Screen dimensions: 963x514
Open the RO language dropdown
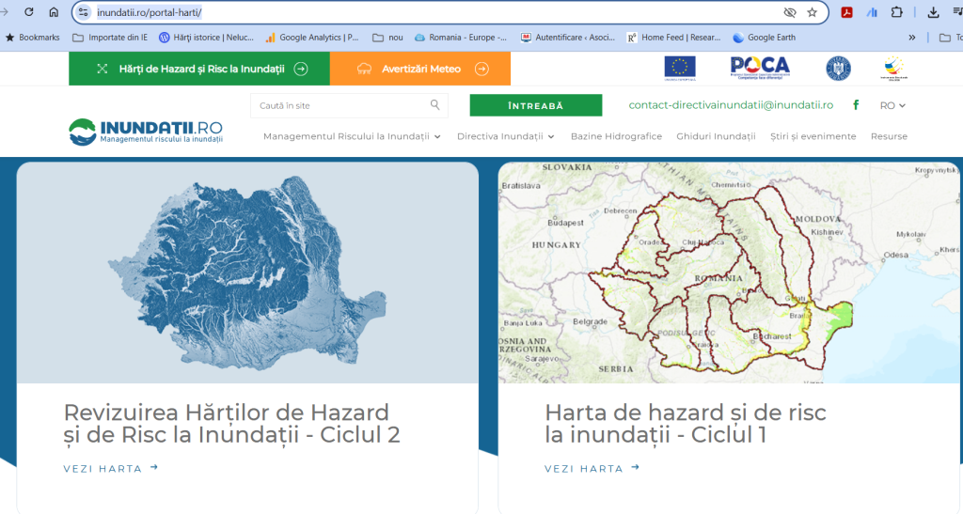coord(892,106)
